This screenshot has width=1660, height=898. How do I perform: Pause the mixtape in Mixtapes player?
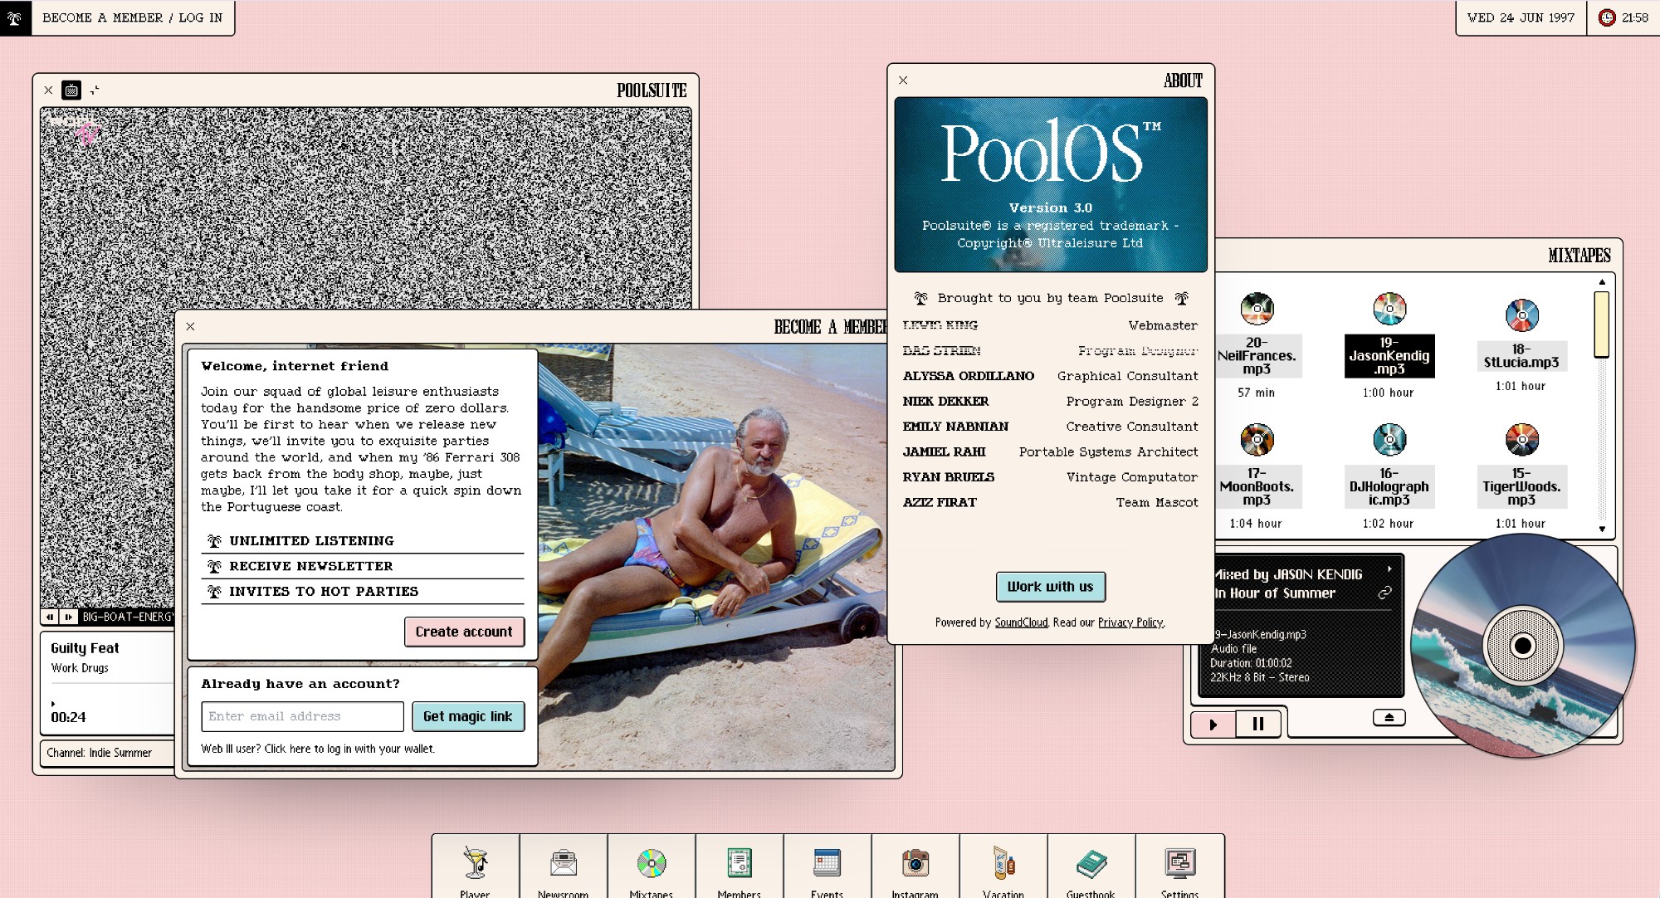pyautogui.click(x=1258, y=725)
